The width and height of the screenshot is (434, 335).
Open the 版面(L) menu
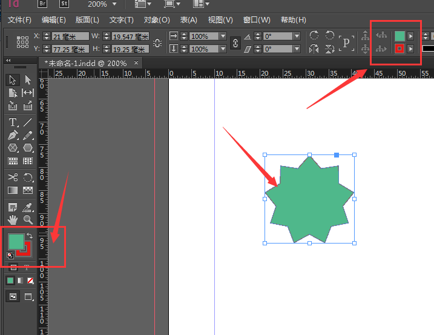pos(87,20)
